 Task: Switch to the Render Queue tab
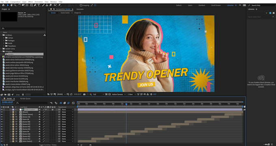click(25, 99)
